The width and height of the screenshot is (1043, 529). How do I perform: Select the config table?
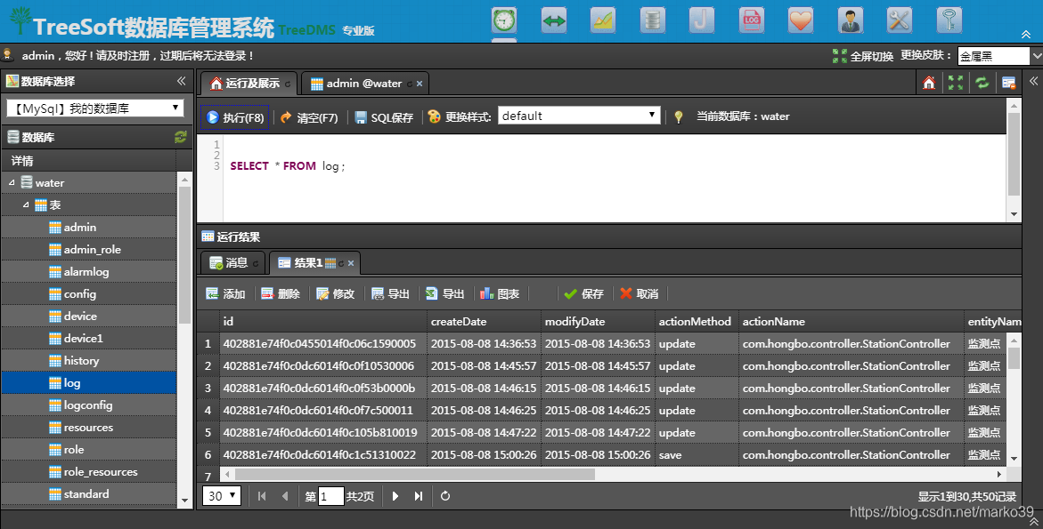point(80,294)
